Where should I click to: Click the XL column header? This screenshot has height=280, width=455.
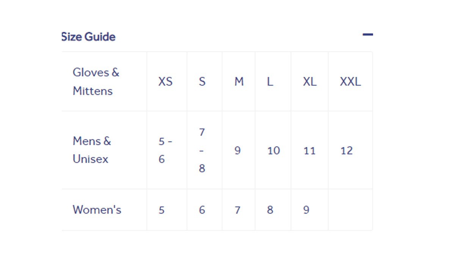tap(309, 81)
